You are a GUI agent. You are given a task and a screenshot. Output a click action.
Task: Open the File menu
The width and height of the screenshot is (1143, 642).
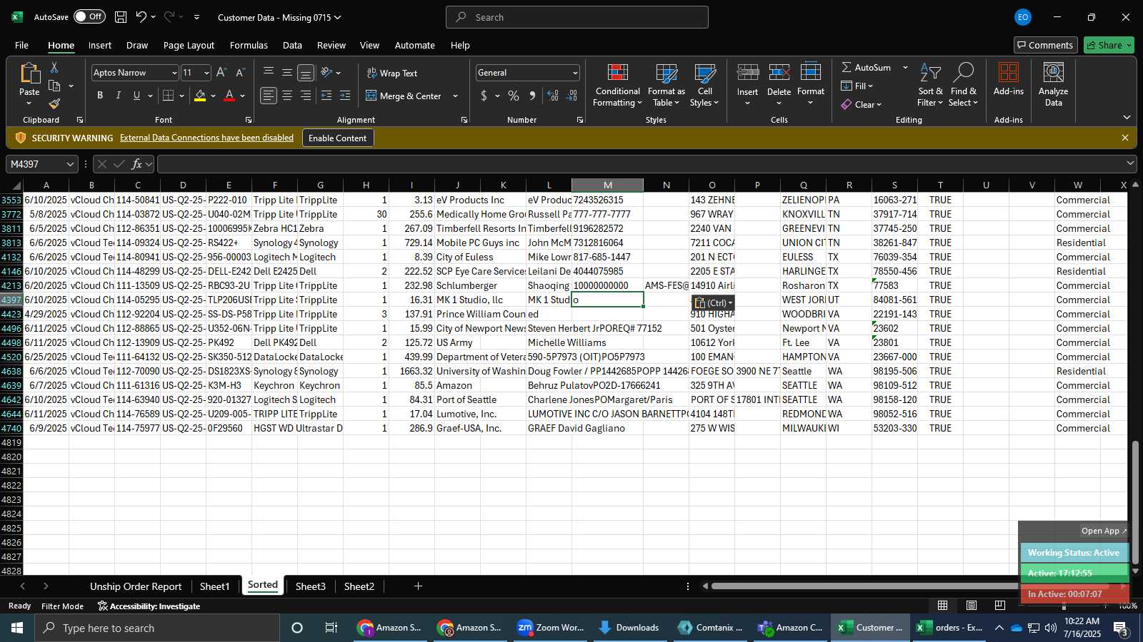(22, 45)
